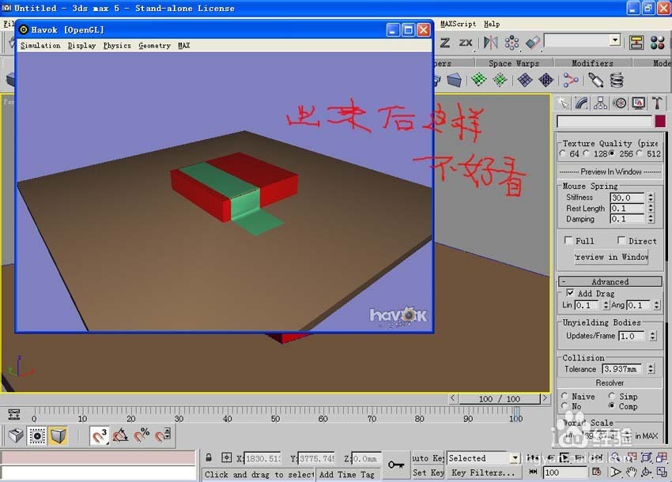The height and width of the screenshot is (482, 672).
Task: Adjust the Lin drag spinner
Action: click(x=606, y=305)
